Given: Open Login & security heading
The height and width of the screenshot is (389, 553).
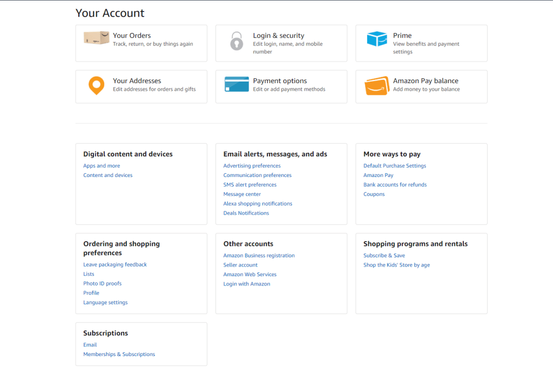Looking at the screenshot, I should [279, 36].
